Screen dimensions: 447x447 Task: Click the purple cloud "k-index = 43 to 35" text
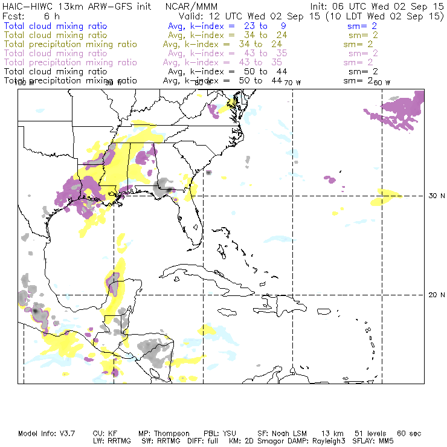pos(239,53)
